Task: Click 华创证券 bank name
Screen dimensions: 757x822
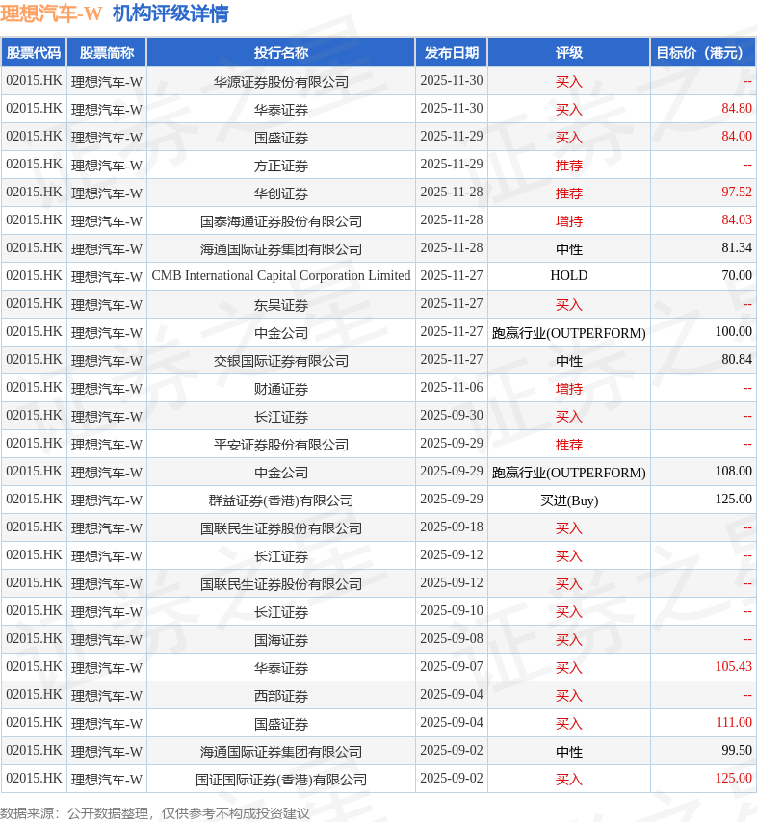Action: (280, 193)
